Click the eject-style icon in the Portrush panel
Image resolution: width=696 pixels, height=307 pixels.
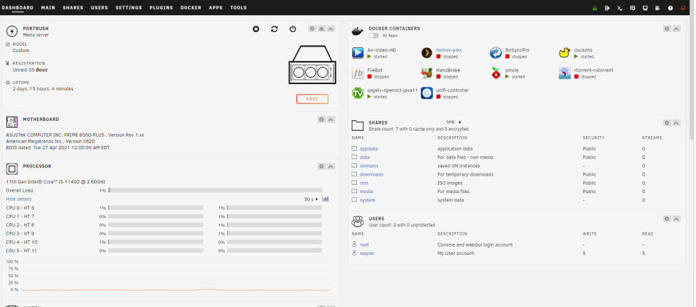[x=322, y=28]
